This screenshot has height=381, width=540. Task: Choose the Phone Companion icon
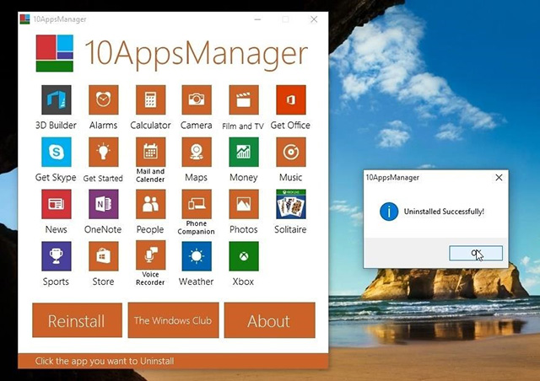coord(197,204)
